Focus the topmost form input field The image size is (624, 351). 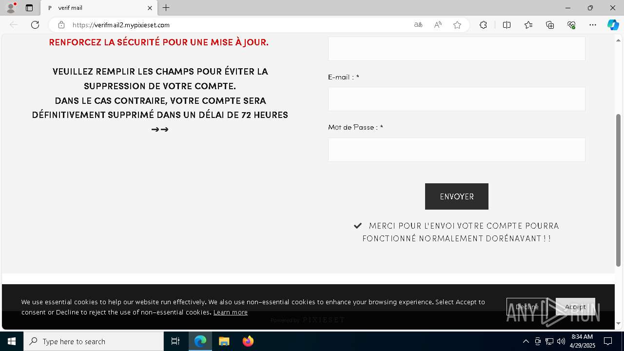[457, 48]
